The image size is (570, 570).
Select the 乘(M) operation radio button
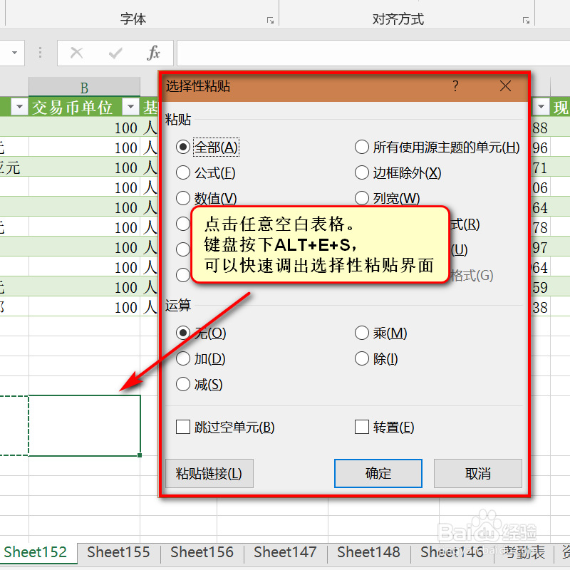pyautogui.click(x=362, y=333)
